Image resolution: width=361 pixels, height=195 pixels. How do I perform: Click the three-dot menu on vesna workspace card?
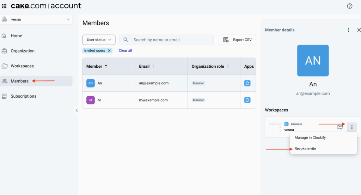[351, 127]
